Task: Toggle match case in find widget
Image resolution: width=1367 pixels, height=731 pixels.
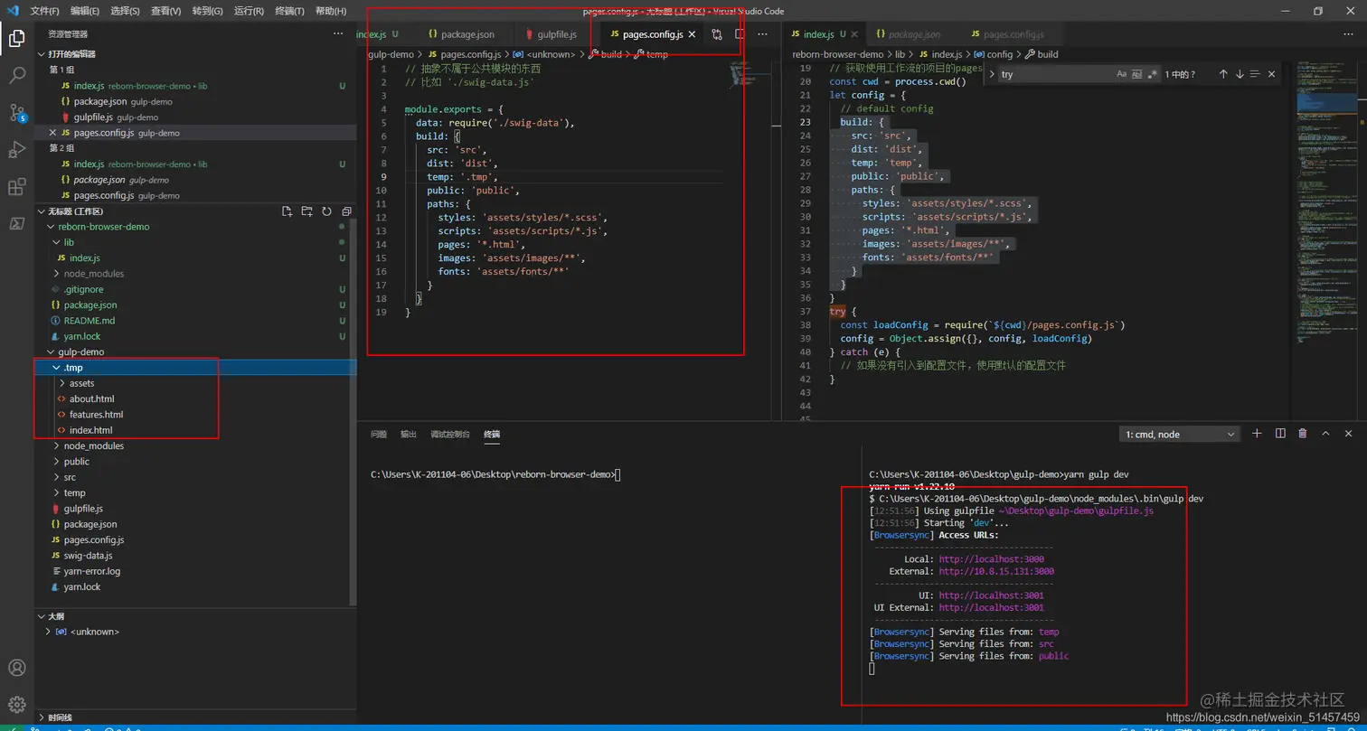Action: [x=1122, y=74]
